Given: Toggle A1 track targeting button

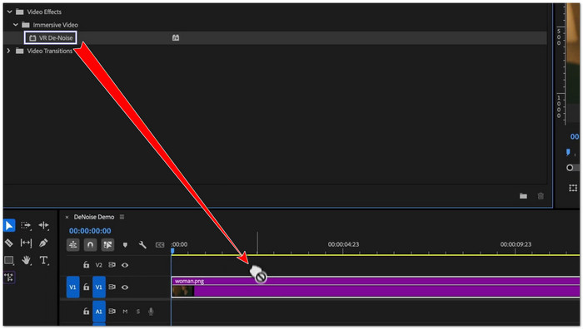Looking at the screenshot, I should pyautogui.click(x=99, y=312).
